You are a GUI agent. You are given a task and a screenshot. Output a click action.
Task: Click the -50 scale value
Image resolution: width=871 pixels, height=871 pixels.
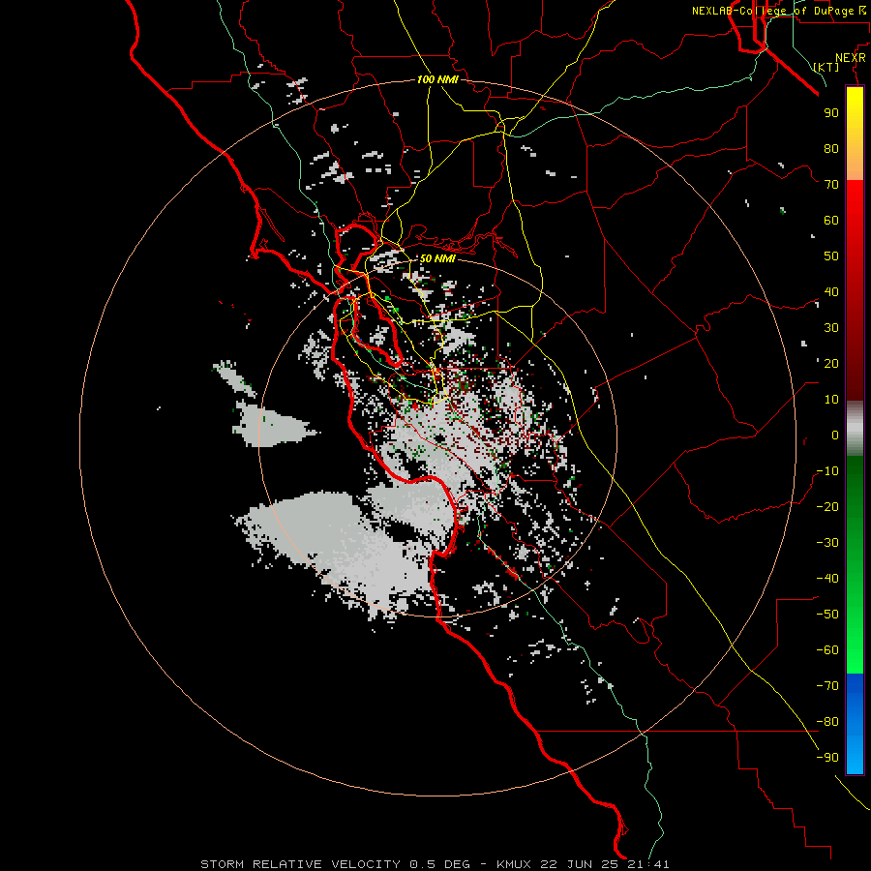tap(827, 615)
